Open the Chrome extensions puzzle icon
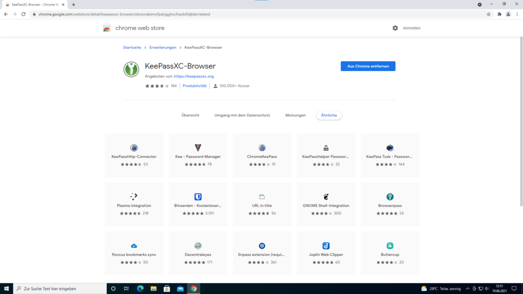This screenshot has width=523, height=294. click(500, 14)
